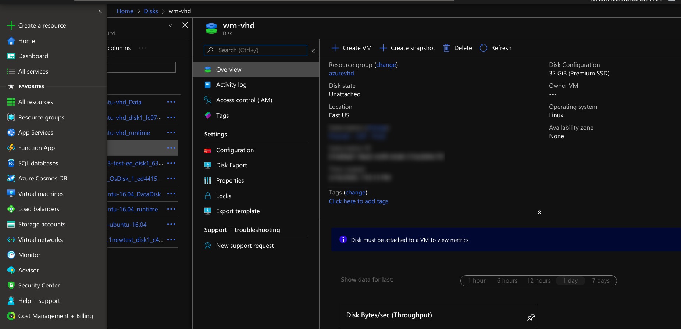The width and height of the screenshot is (681, 329).
Task: Collapse the left portal sidebar
Action: pos(100,11)
